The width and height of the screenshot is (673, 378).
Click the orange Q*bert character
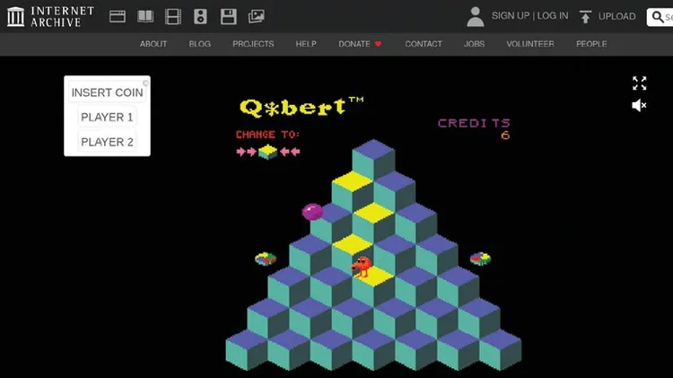coord(362,267)
